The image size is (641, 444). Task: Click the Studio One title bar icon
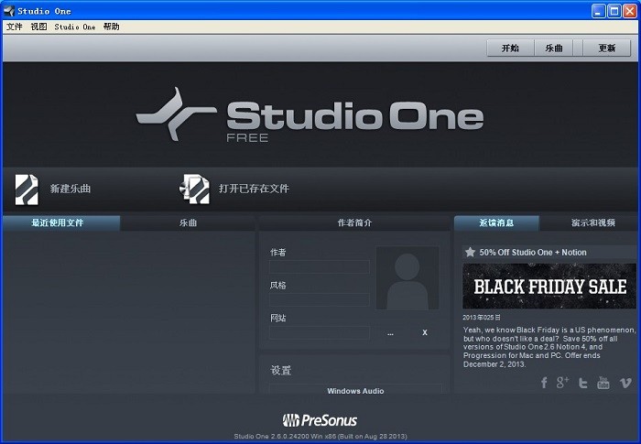[9, 11]
